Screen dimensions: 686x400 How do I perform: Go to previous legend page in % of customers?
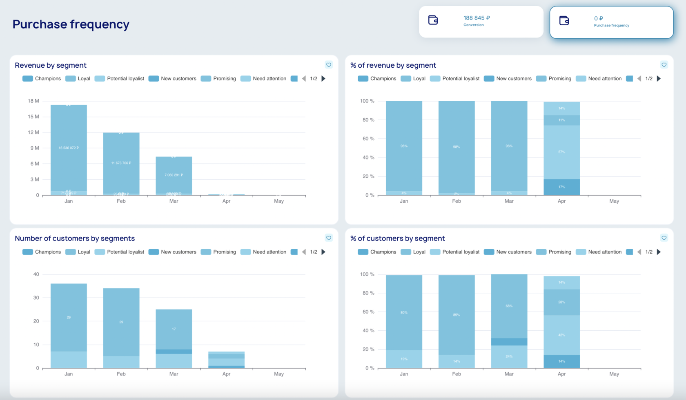point(639,252)
